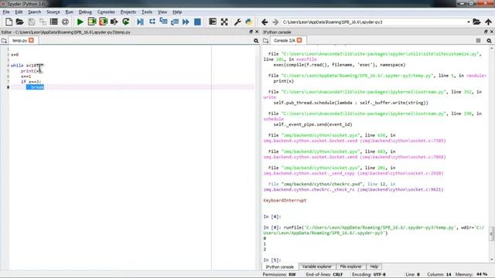Click the Step return icon
The image size is (495, 278).
tap(175, 22)
